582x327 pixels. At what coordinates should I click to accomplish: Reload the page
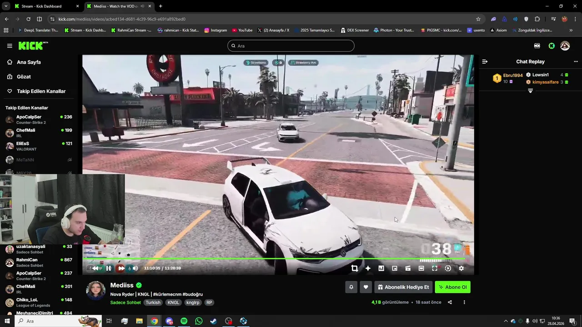pos(28,19)
